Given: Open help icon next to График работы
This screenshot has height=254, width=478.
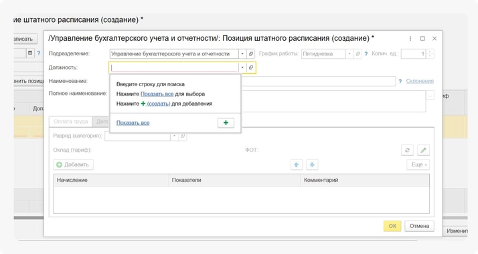Looking at the screenshot, I should (366, 54).
